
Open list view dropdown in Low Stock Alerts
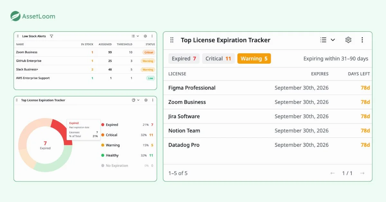pos(135,36)
